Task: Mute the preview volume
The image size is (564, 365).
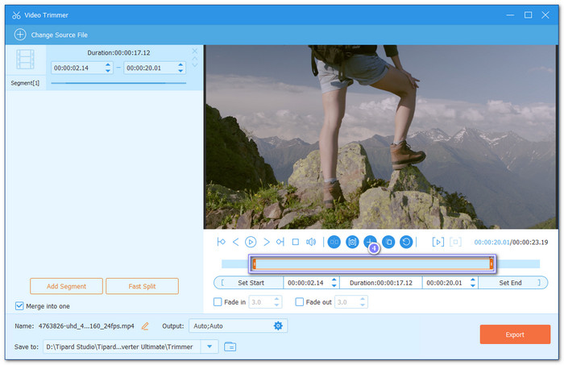Action: pyautogui.click(x=311, y=242)
